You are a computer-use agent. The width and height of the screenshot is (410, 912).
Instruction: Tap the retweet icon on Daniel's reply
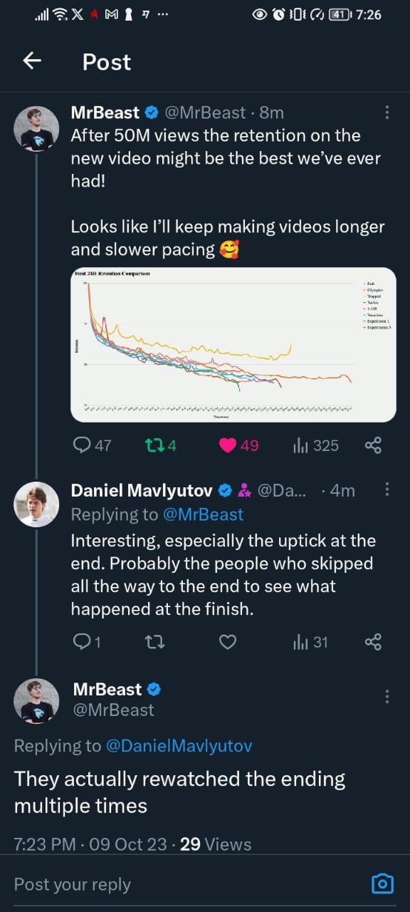pyautogui.click(x=153, y=641)
